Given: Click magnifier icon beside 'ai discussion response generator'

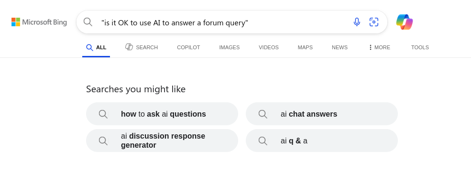Looking at the screenshot, I should (103, 141).
